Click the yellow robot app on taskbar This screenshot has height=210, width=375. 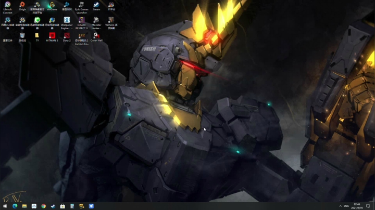coord(82,206)
